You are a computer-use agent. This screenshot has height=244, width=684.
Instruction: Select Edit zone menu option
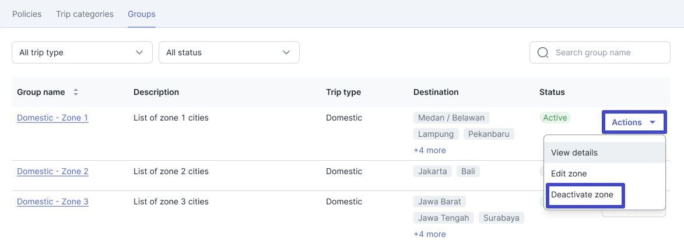pos(569,174)
